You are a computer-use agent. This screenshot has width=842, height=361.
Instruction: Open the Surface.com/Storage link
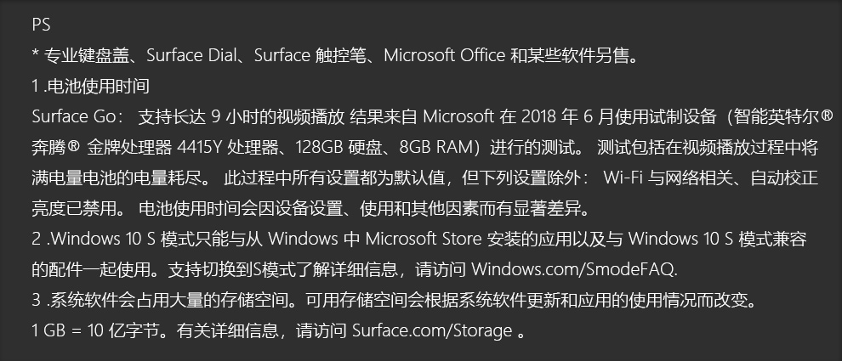pos(432,330)
